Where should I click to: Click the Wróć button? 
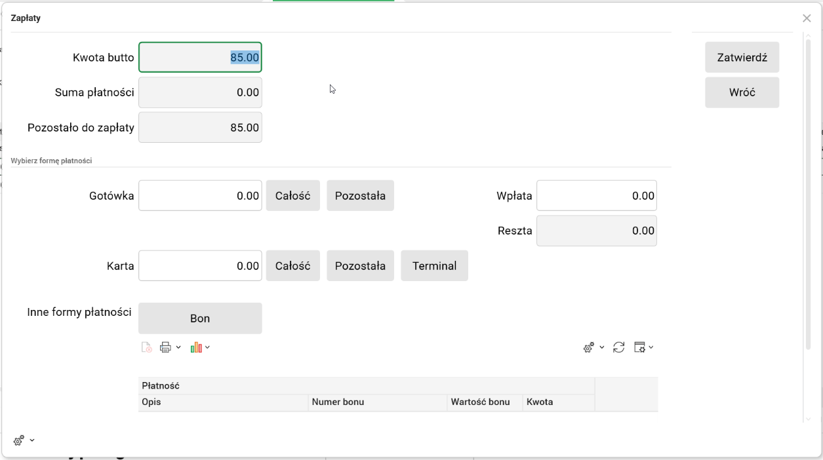click(742, 92)
